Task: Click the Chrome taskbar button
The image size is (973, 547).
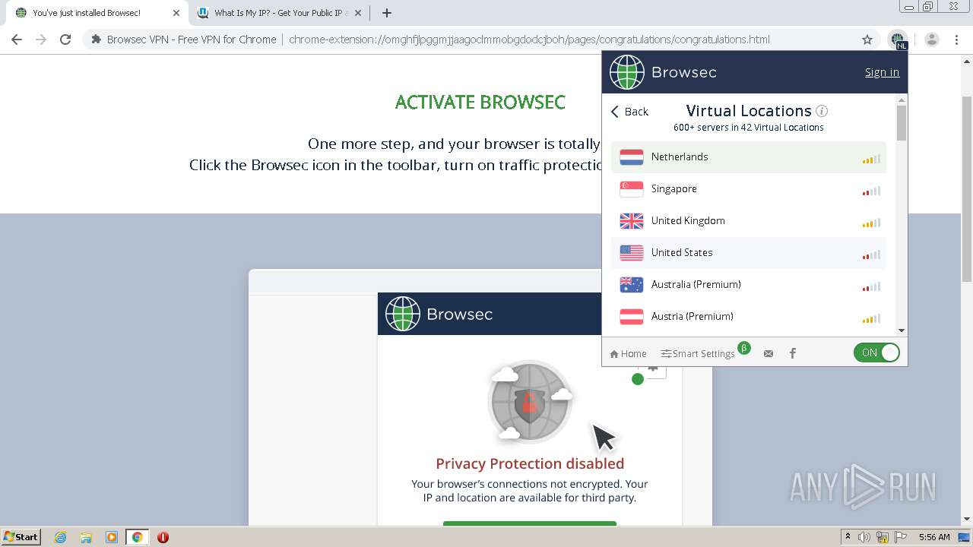Action: pyautogui.click(x=137, y=537)
